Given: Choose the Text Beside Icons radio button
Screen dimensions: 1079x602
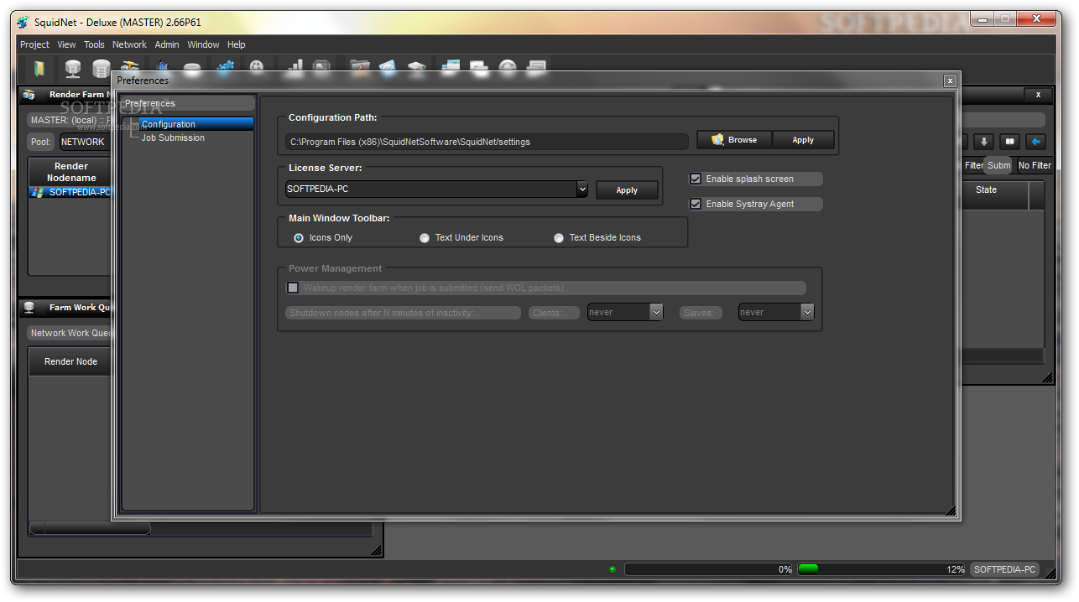Looking at the screenshot, I should 559,238.
